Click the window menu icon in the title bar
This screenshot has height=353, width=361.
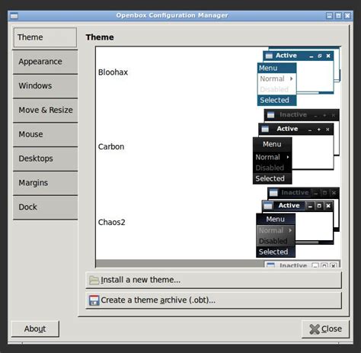coord(14,16)
